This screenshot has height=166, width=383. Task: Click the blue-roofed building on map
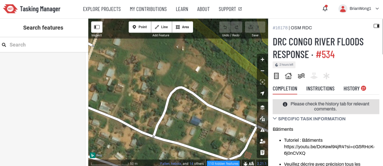pos(195,121)
